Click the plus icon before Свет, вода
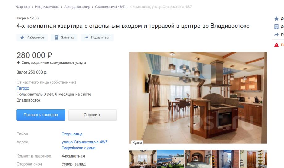The height and width of the screenshot is (168, 284). [x=18, y=63]
